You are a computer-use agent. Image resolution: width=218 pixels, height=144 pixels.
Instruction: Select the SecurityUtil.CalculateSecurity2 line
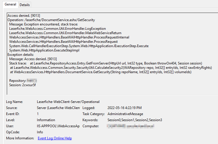click(111, 68)
